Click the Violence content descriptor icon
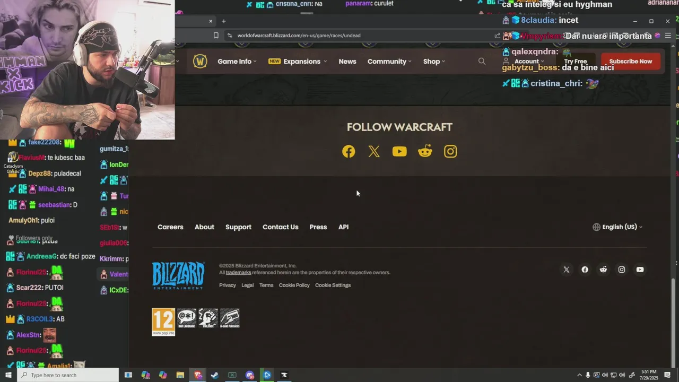The height and width of the screenshot is (382, 679). (x=208, y=318)
